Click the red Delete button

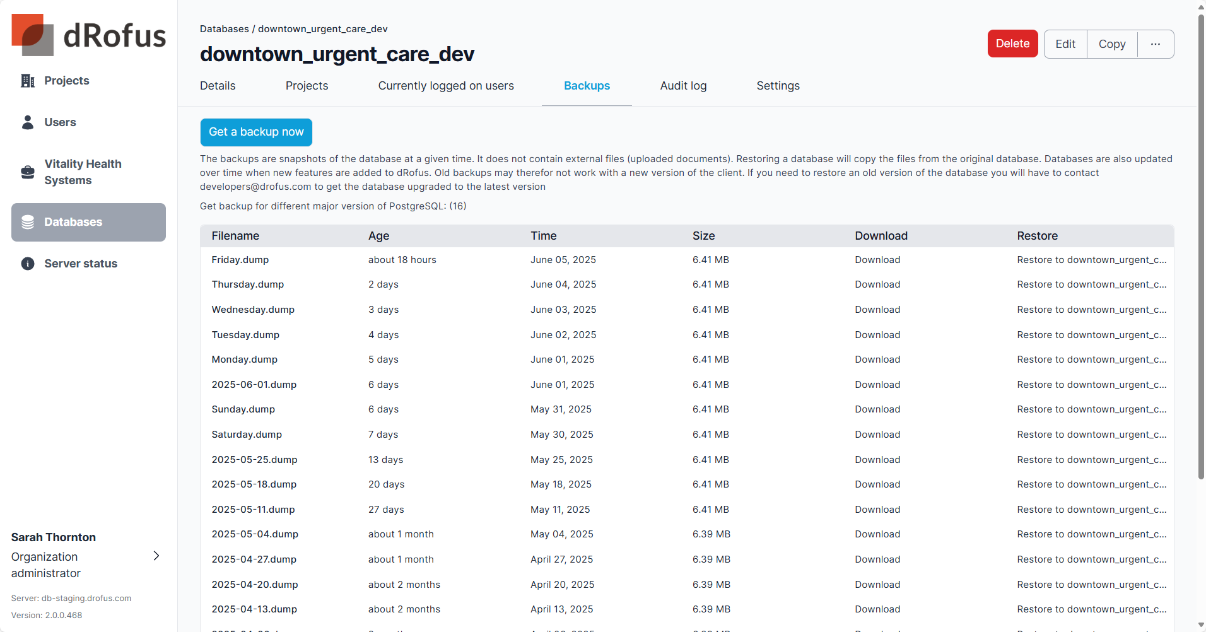click(1012, 44)
